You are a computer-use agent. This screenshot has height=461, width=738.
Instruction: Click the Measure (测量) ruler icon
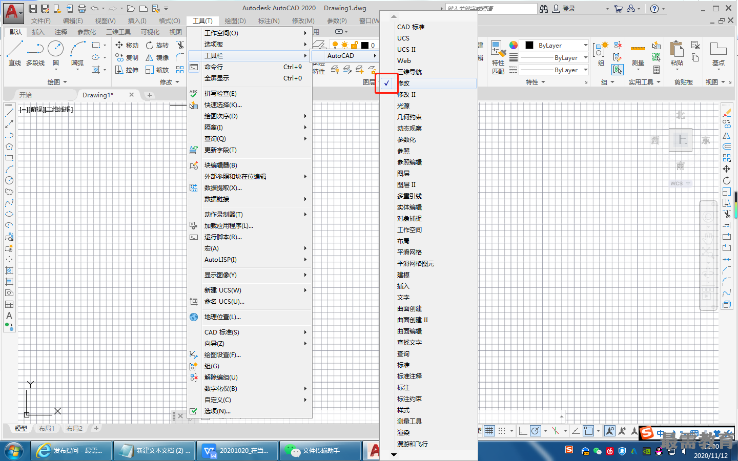(x=638, y=49)
